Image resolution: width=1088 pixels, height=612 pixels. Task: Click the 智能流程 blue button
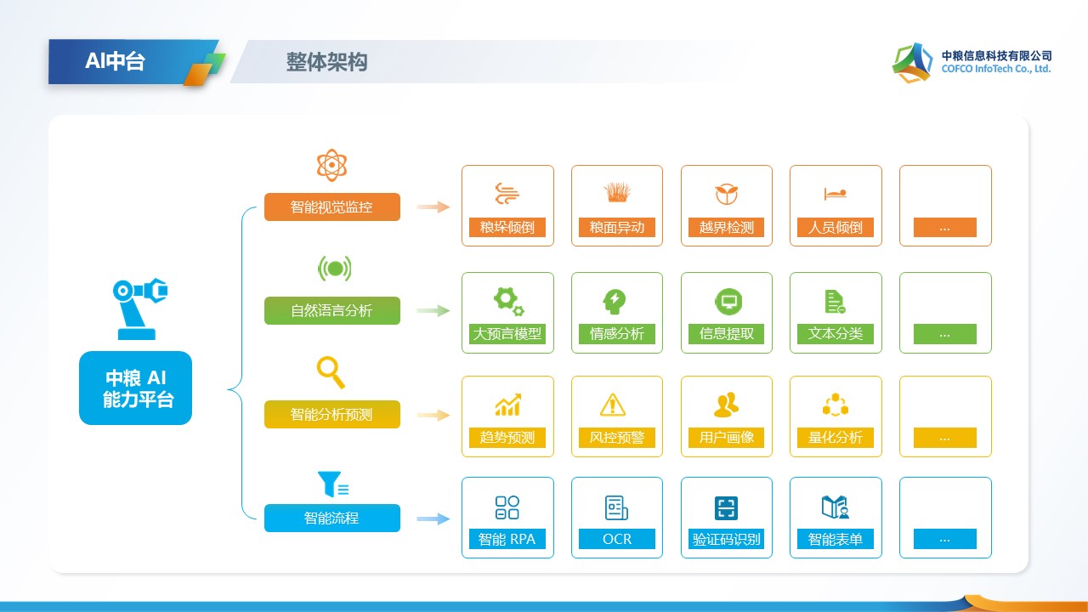(331, 518)
